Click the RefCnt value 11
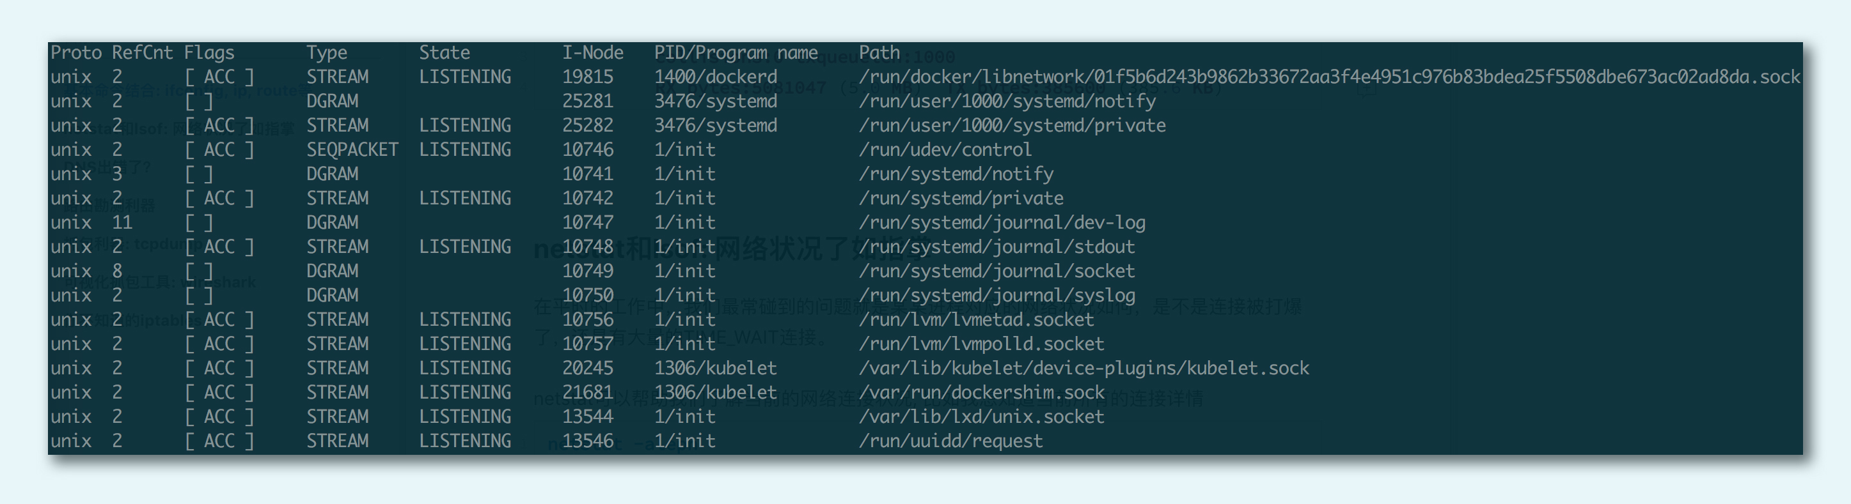The width and height of the screenshot is (1851, 504). [x=122, y=222]
